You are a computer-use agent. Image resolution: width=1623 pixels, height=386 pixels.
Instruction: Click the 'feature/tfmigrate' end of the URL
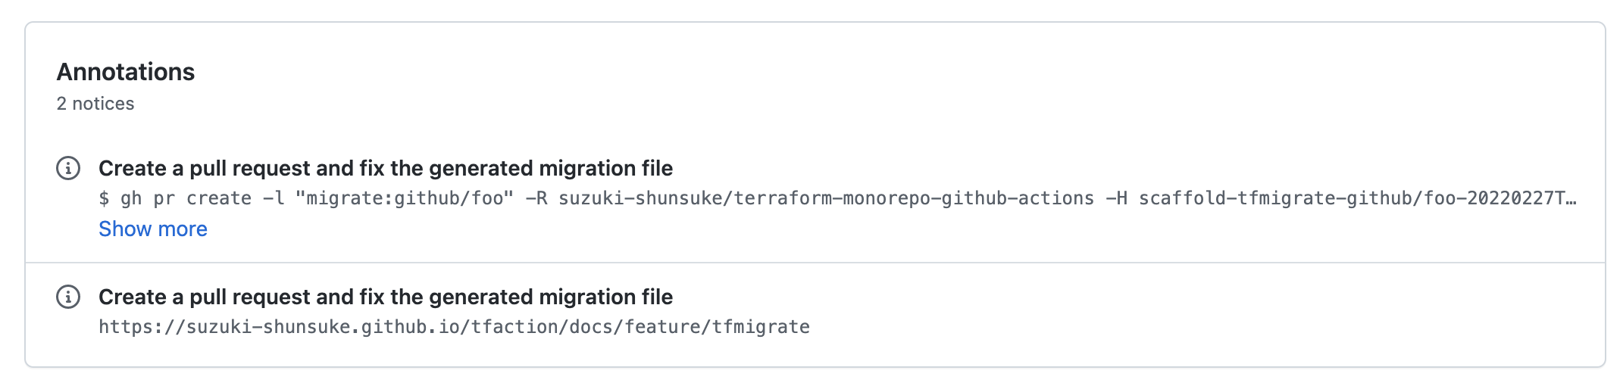(x=718, y=327)
